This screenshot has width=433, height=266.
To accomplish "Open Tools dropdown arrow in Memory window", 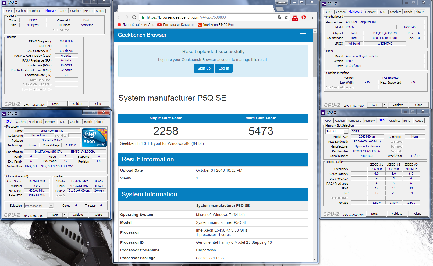I will (x=65, y=104).
